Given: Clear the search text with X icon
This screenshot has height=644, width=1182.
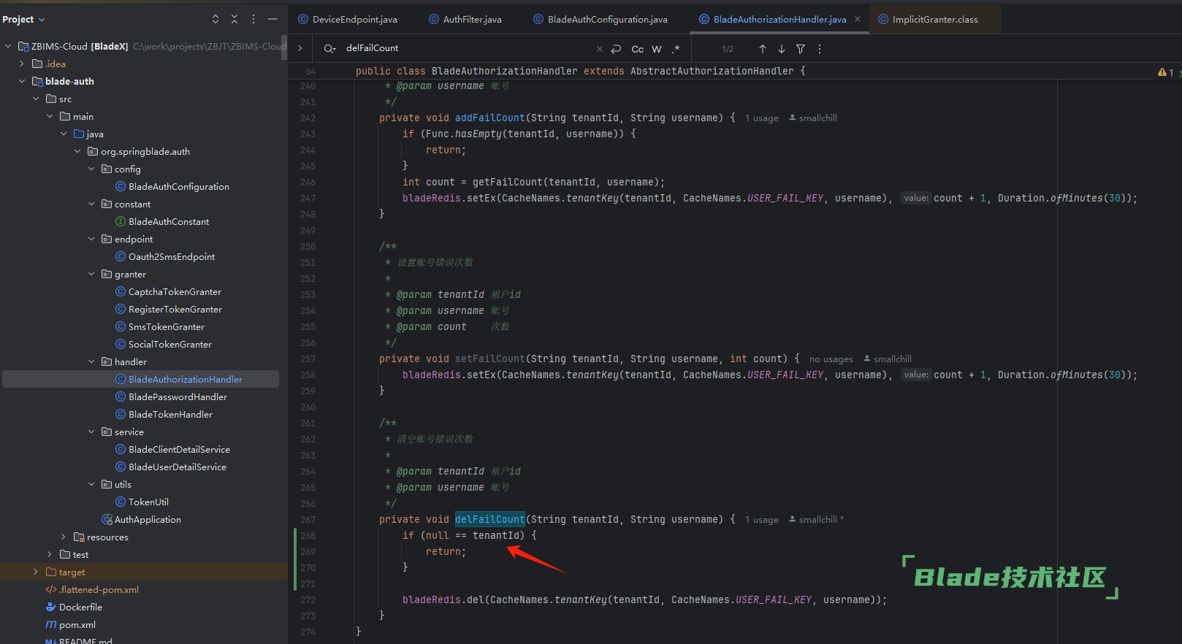Looking at the screenshot, I should pos(600,49).
